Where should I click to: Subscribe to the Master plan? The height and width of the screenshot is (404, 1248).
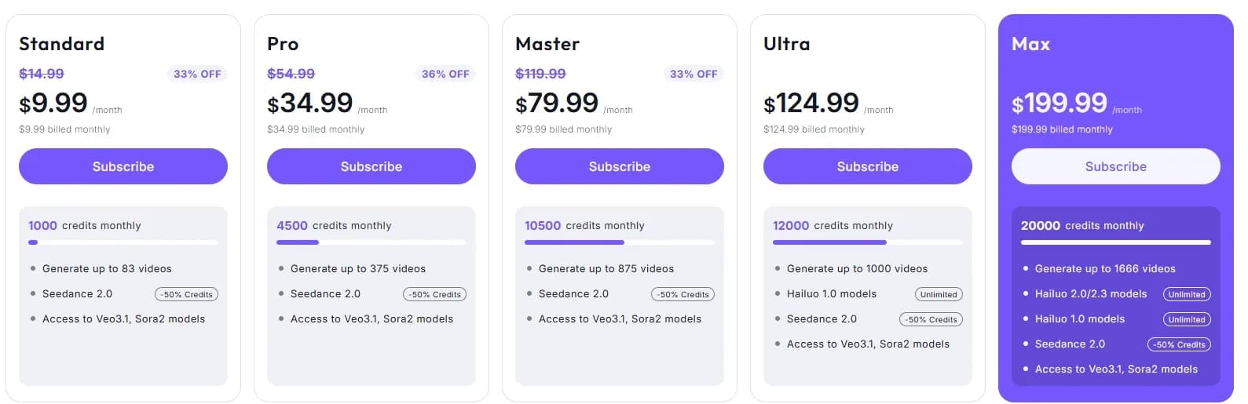click(620, 166)
